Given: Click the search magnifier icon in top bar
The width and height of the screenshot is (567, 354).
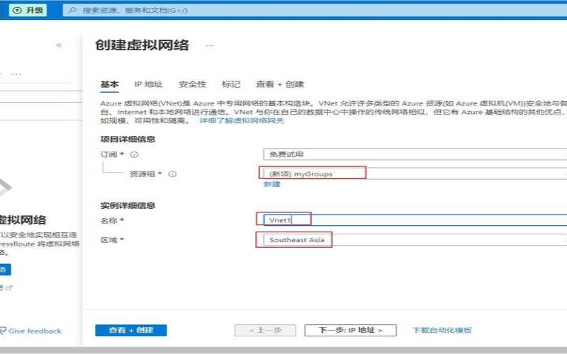Looking at the screenshot, I should [73, 11].
